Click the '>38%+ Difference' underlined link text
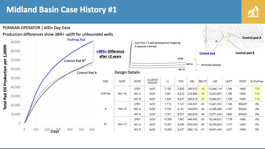Viewport: 265px width, 149px height. pos(110,51)
